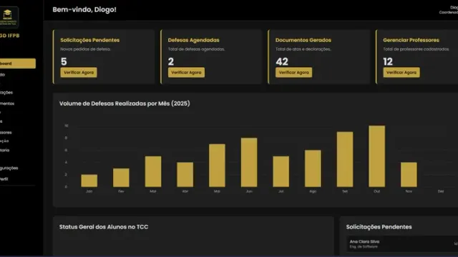Image resolution: width=458 pixels, height=257 pixels.
Task: Click 'Total de atas e declarações' subtitle
Action: tap(303, 49)
